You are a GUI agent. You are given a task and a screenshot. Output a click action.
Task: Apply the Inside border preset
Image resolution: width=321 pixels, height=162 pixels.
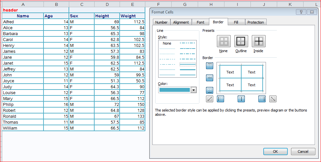258,41
